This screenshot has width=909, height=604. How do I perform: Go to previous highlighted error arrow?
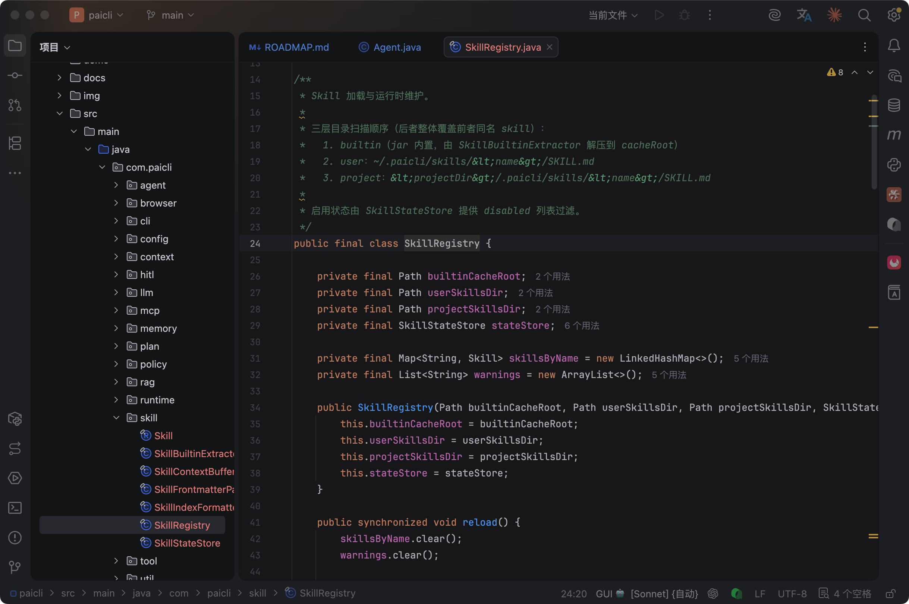tap(854, 72)
